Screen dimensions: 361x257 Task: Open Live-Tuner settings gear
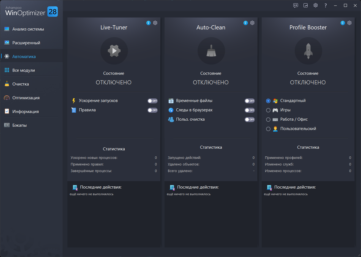(x=155, y=23)
